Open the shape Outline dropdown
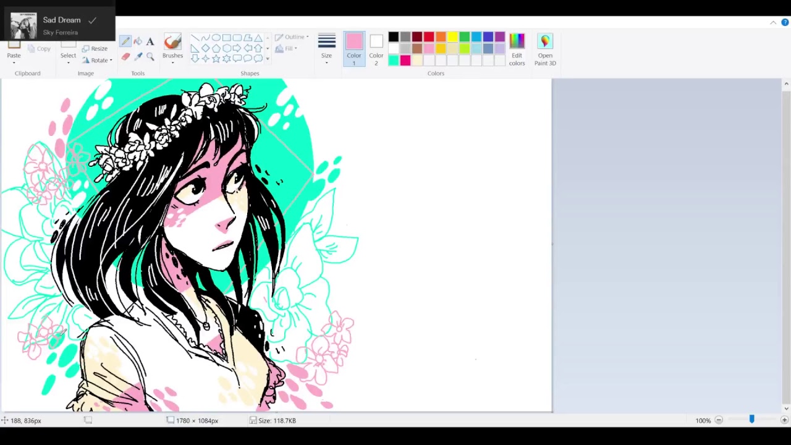 pyautogui.click(x=292, y=37)
